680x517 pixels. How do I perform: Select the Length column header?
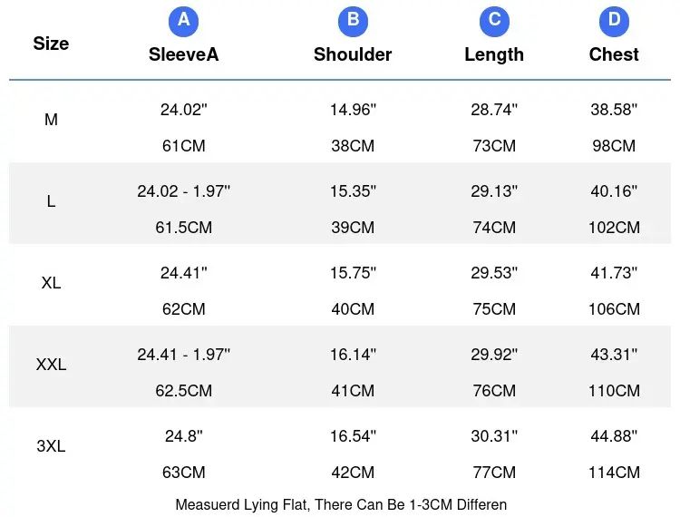[494, 54]
